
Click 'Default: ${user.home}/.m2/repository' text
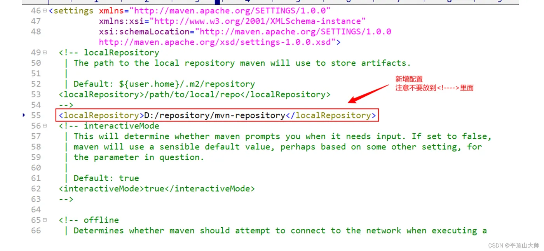(x=164, y=84)
